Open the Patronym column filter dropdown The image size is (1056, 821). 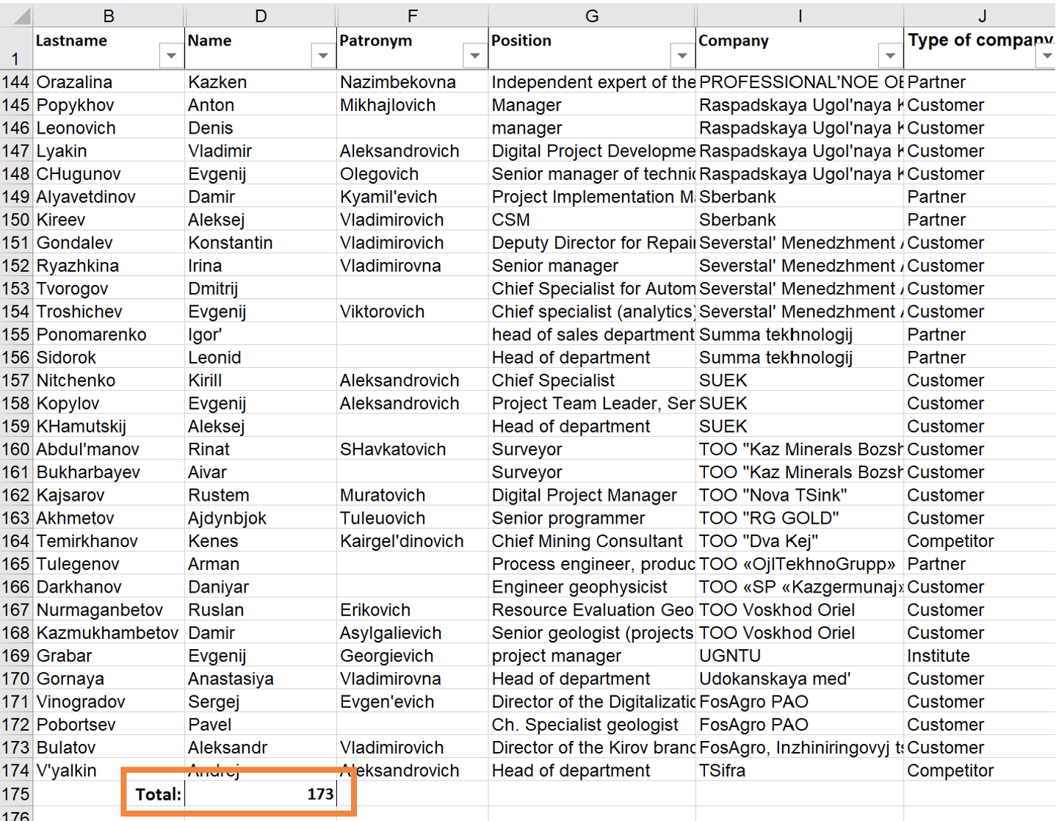coord(475,55)
